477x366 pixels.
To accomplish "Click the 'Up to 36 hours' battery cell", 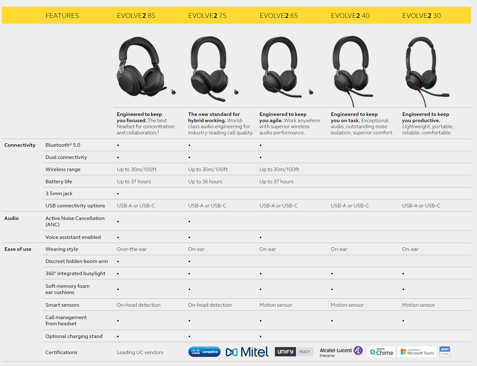I will pyautogui.click(x=205, y=182).
